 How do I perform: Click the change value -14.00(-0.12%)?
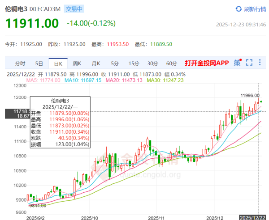click(x=91, y=23)
